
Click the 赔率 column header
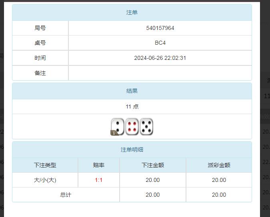(99, 165)
